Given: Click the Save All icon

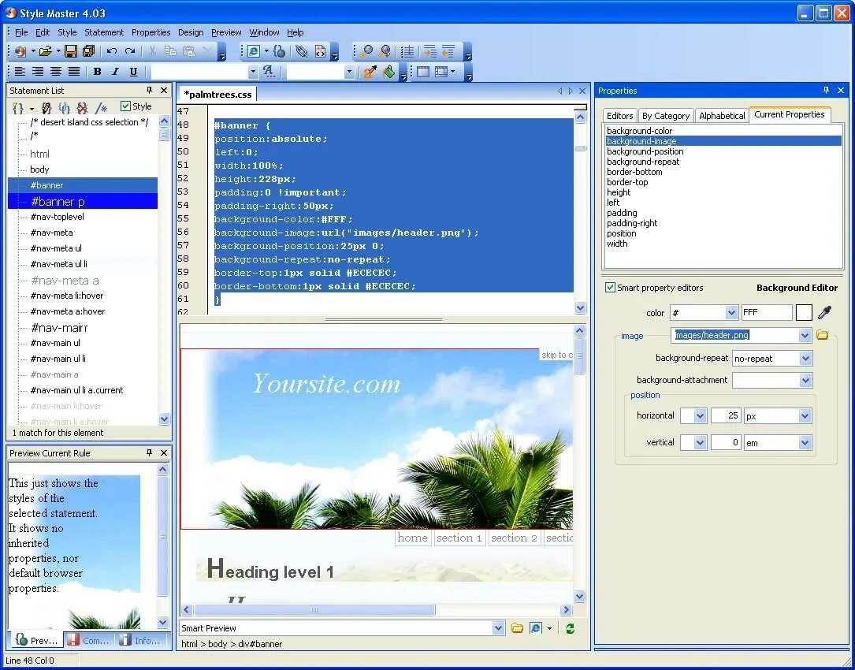Looking at the screenshot, I should (88, 51).
